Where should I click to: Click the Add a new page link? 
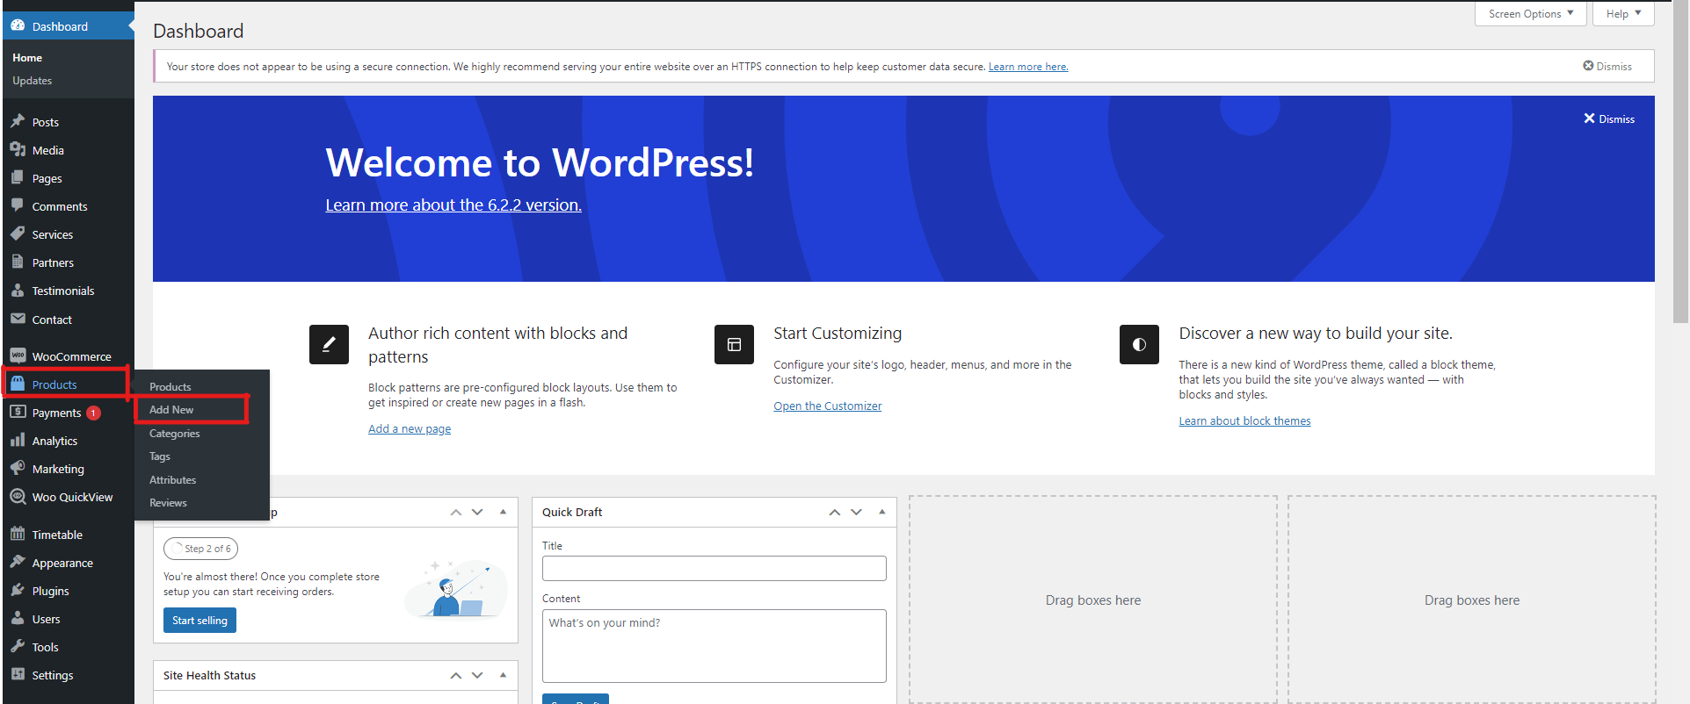[410, 429]
